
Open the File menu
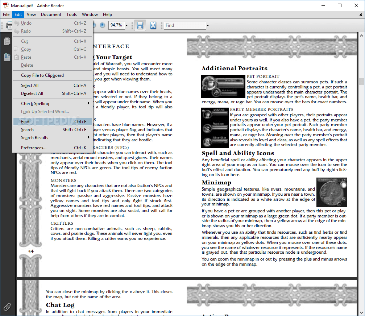6,14
